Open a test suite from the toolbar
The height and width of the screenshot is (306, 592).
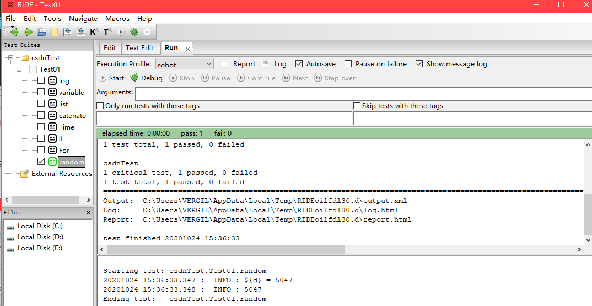click(x=41, y=32)
